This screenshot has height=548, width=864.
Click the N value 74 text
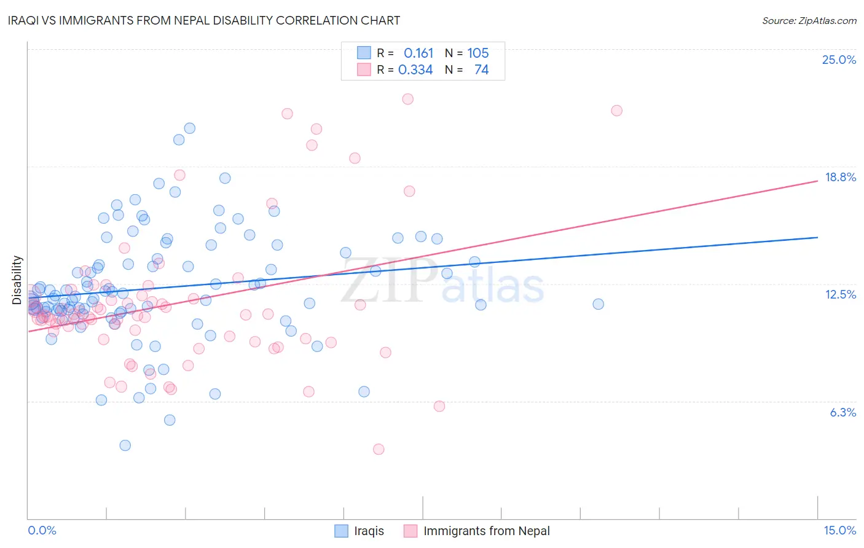482,69
